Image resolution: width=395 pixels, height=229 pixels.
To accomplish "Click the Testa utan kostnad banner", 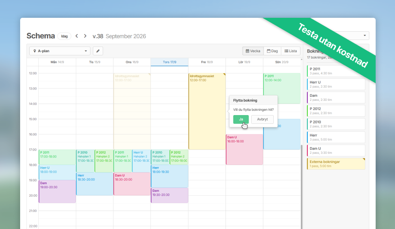I will coord(333,45).
